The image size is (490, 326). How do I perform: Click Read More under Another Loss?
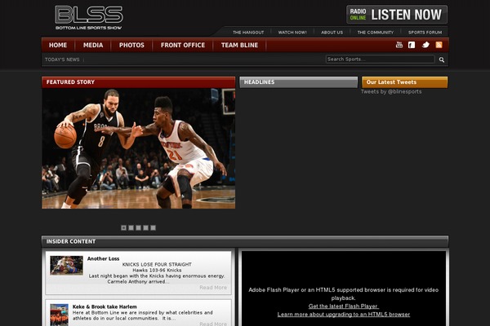[213, 288]
